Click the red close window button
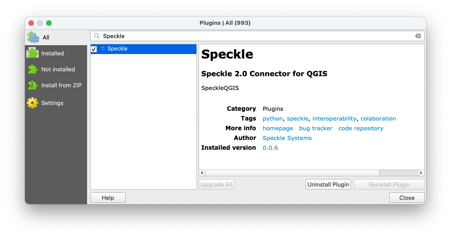This screenshot has width=451, height=237. 32,23
